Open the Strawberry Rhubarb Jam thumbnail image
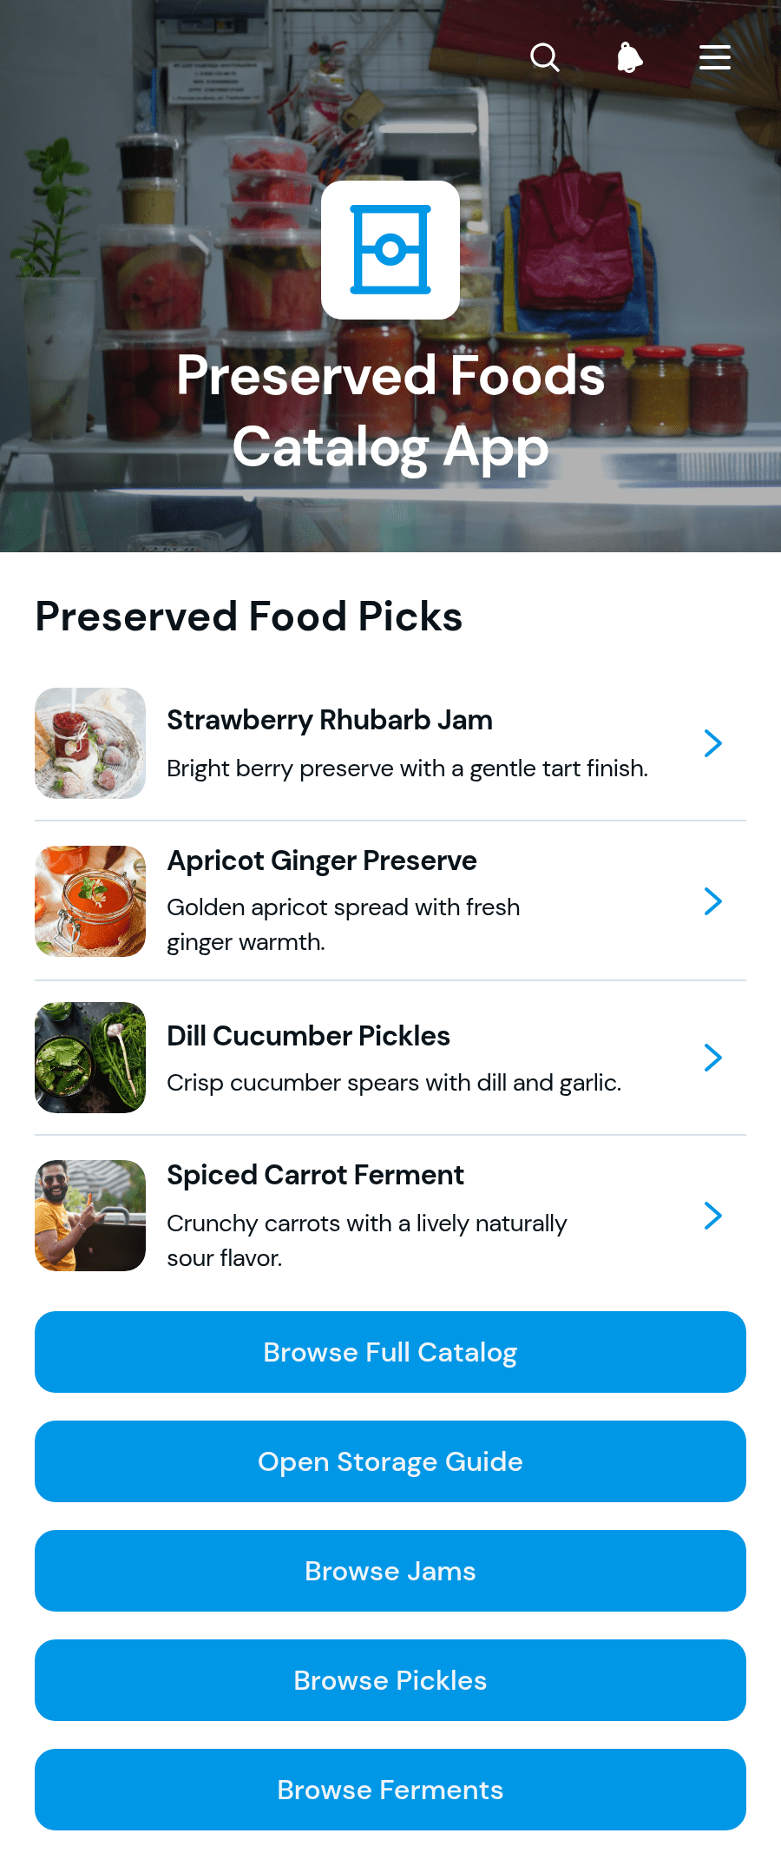 (x=90, y=743)
